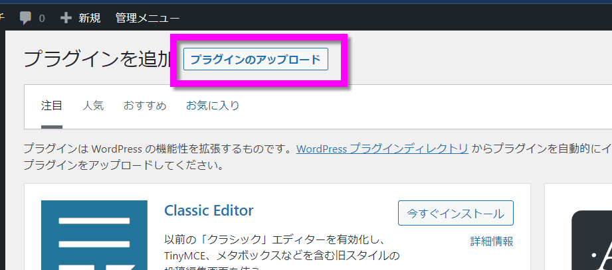Click the partially visible admin bar item at far left

click(2, 18)
